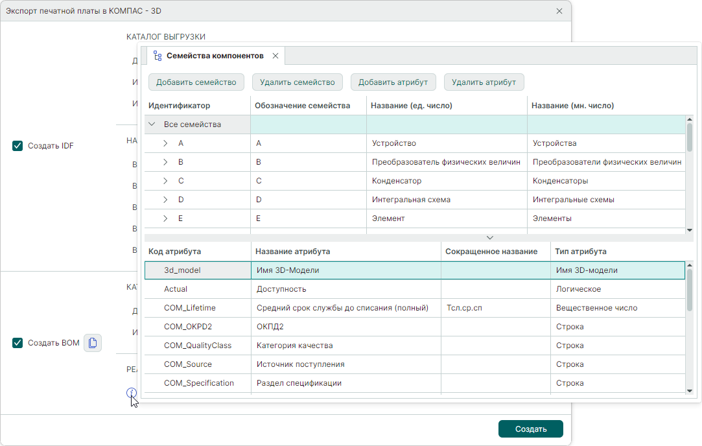Expand family C (Конденсатор) row
This screenshot has height=446, width=702.
[165, 181]
